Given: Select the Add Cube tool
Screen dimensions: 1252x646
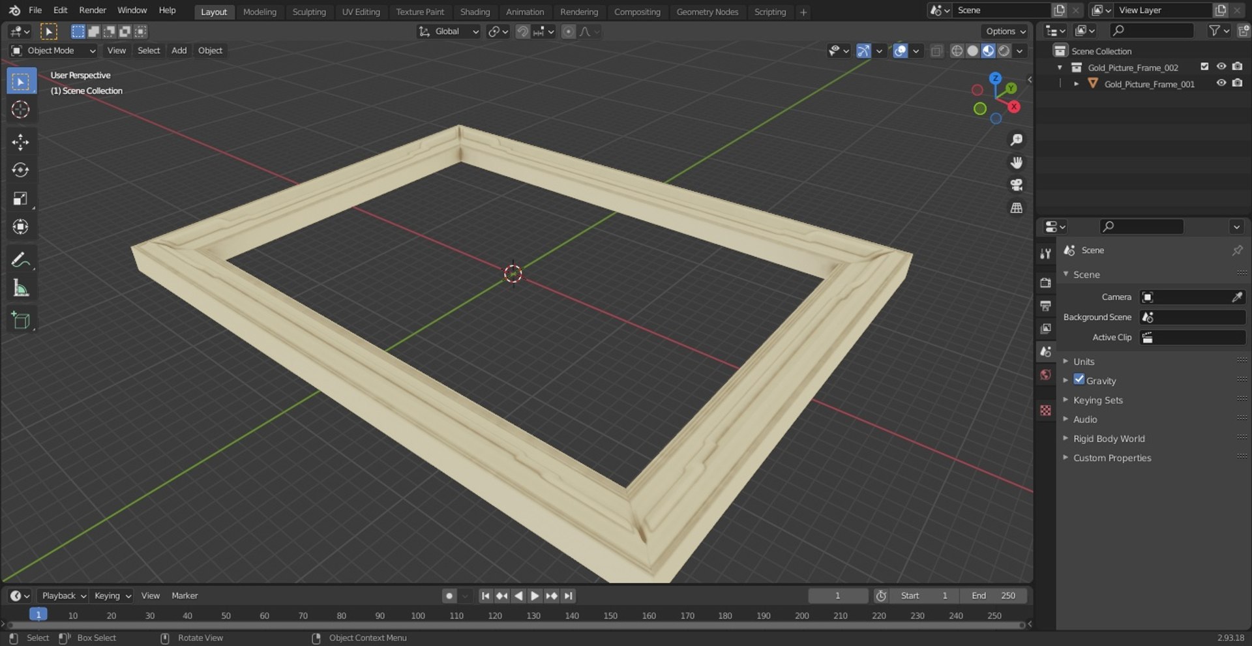Looking at the screenshot, I should pos(21,320).
